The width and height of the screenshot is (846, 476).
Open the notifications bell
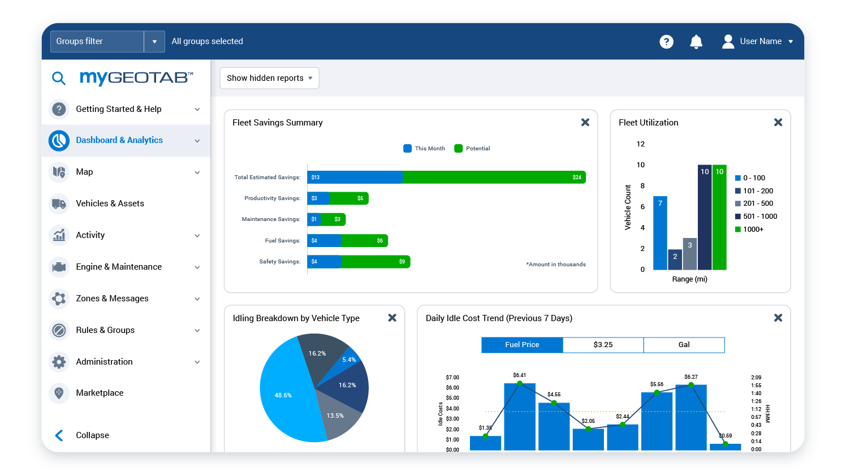pos(696,41)
